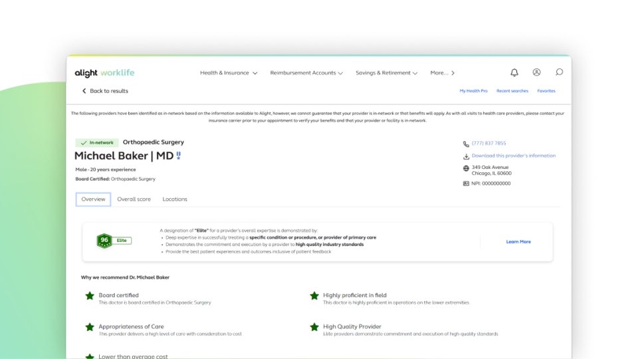Click the Learn More link
This screenshot has width=638, height=359.
point(518,242)
